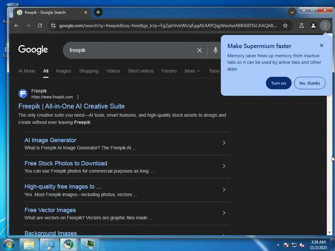Expand the More dropdown
Screen dimensions: 335x251
[x=192, y=71]
